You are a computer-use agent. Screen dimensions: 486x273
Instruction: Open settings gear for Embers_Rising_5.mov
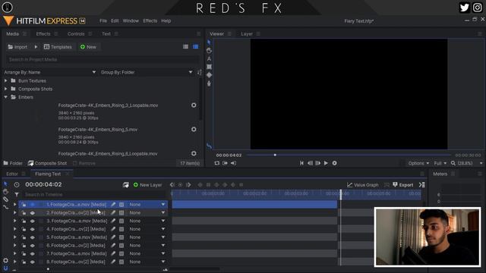pos(194,130)
